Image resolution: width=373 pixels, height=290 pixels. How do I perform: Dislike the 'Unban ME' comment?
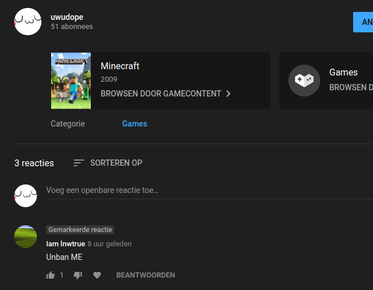tap(78, 275)
